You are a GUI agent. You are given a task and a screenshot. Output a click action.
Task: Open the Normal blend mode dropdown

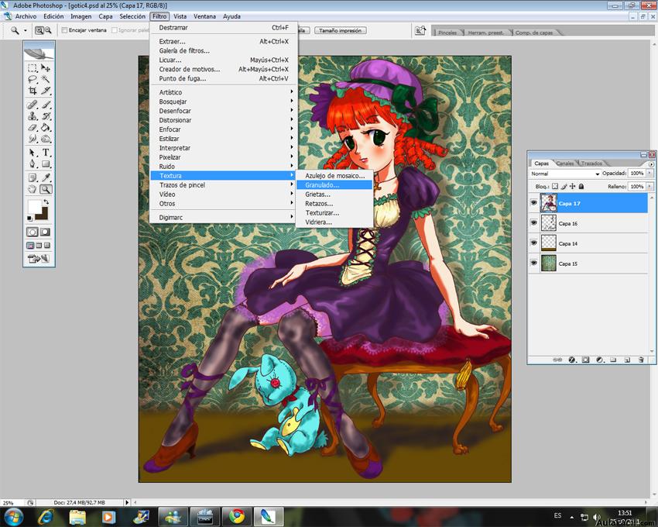[x=565, y=174]
